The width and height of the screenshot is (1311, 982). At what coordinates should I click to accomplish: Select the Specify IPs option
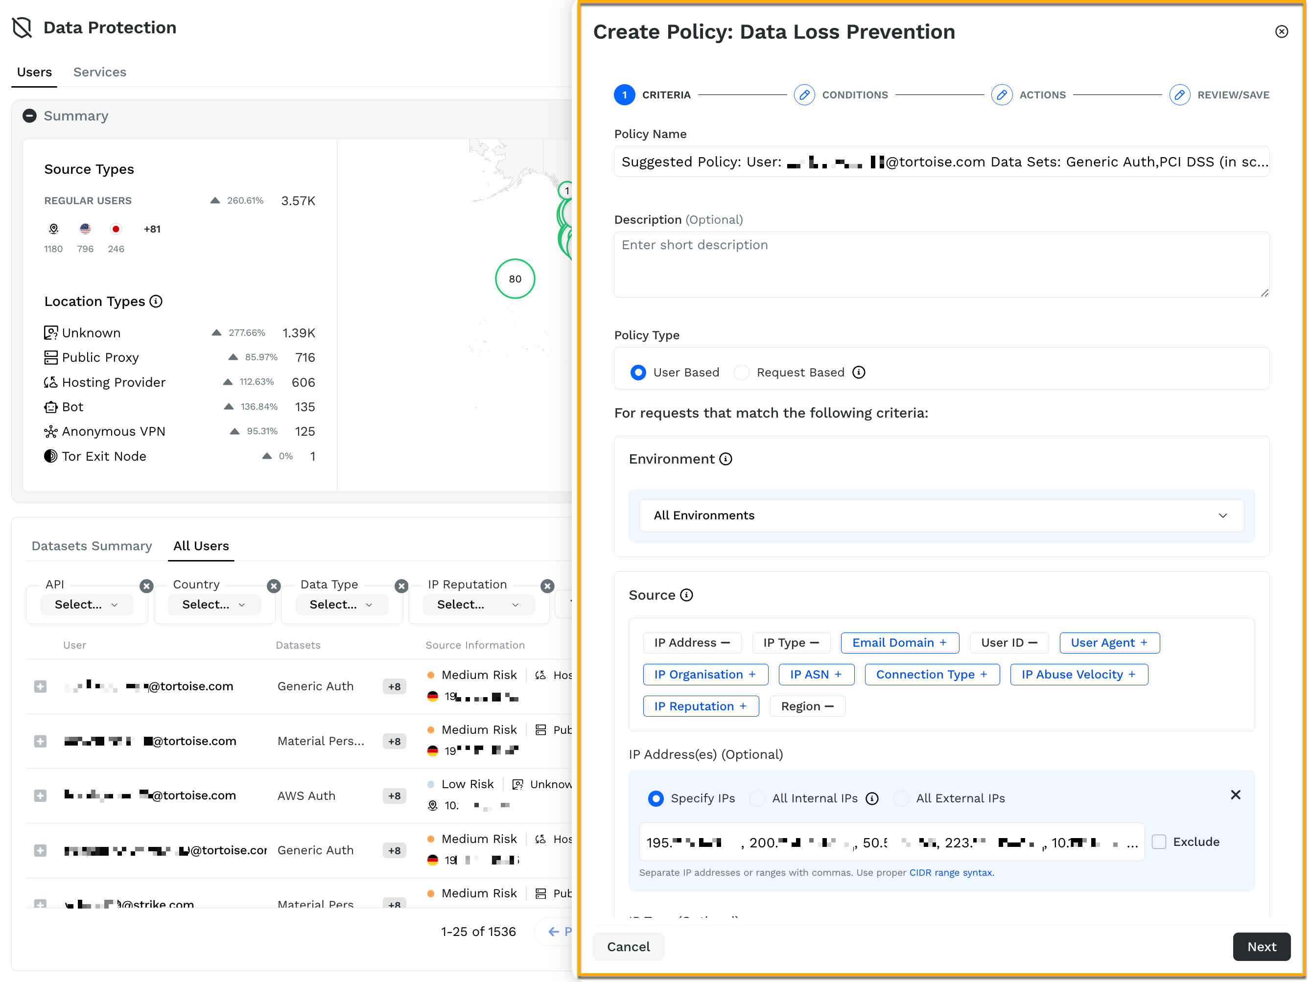pyautogui.click(x=655, y=798)
